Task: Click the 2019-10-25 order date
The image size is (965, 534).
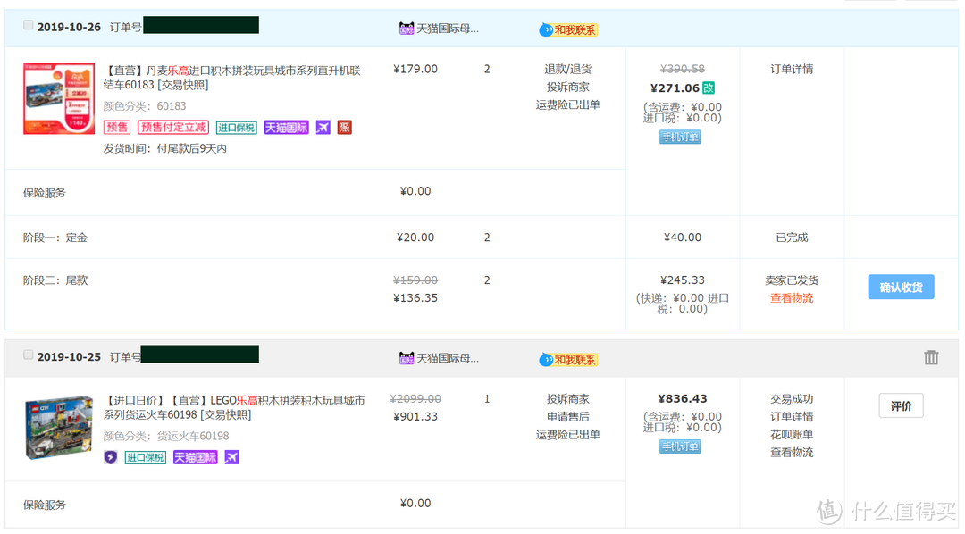Action: pyautogui.click(x=69, y=357)
